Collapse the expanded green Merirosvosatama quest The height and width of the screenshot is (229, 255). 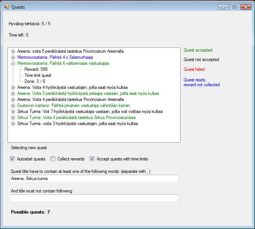(13, 63)
